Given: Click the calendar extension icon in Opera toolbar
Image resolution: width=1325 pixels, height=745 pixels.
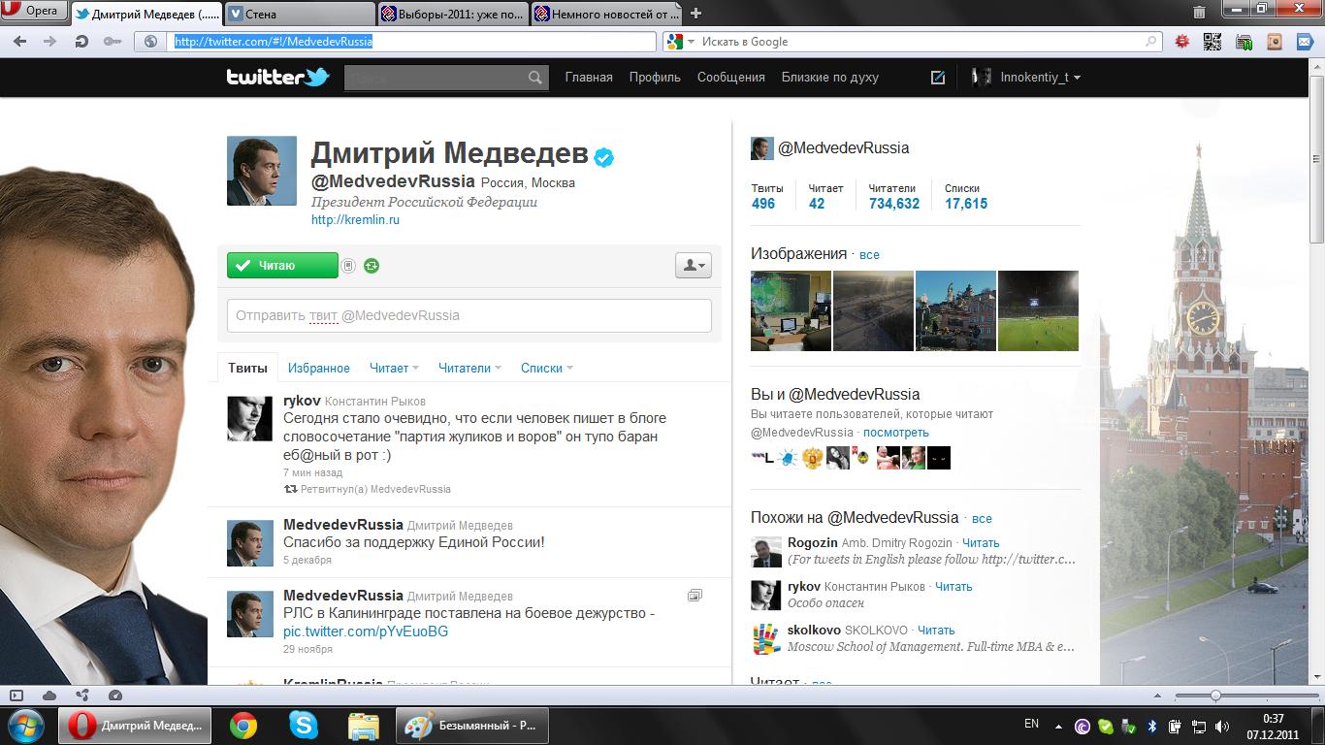Looking at the screenshot, I should [x=1244, y=42].
